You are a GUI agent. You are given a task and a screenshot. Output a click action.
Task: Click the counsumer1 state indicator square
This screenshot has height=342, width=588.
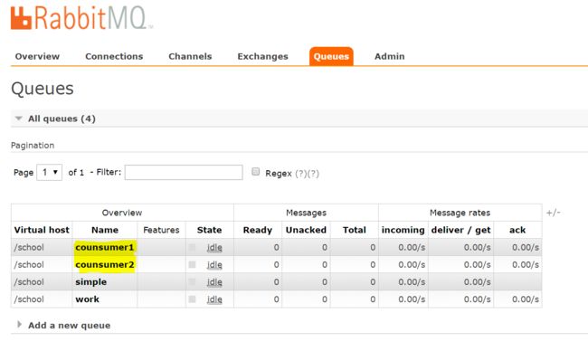(192, 248)
